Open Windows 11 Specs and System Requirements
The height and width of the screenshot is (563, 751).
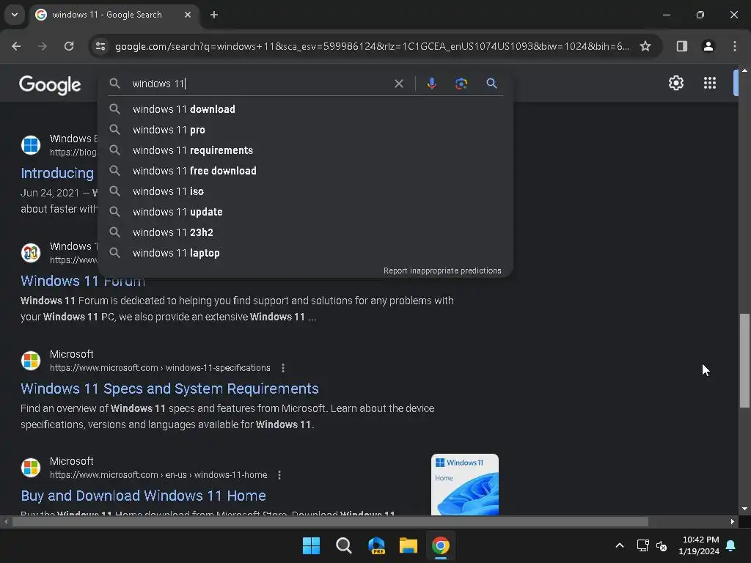(169, 389)
